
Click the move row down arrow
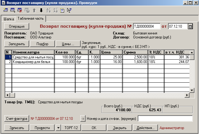[x=41, y=10]
